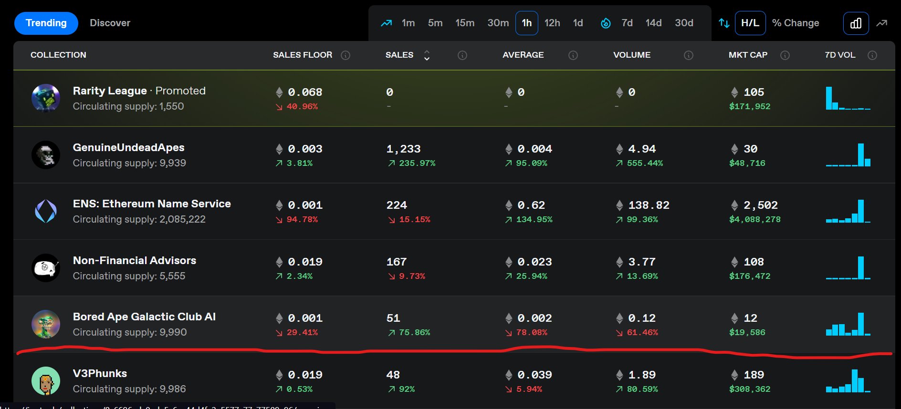The height and width of the screenshot is (409, 901).
Task: Click the VOLUME column header
Action: [632, 55]
